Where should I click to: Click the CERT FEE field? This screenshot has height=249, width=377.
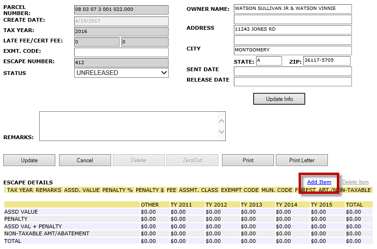(x=145, y=42)
